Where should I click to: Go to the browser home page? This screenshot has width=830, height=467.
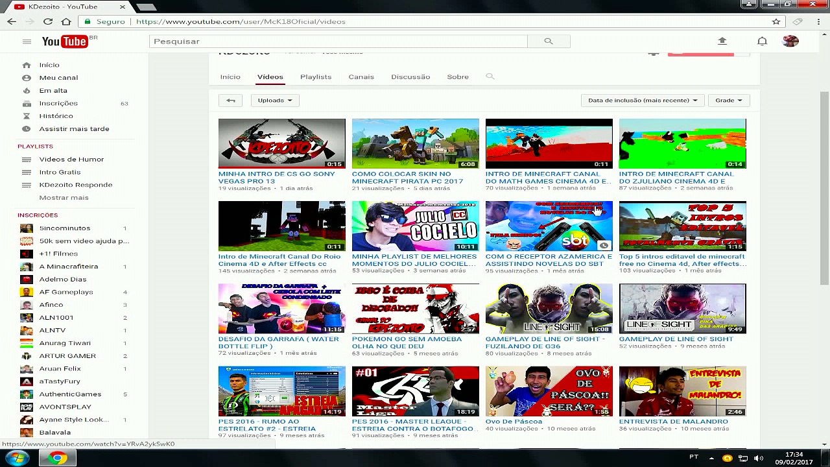tap(66, 21)
